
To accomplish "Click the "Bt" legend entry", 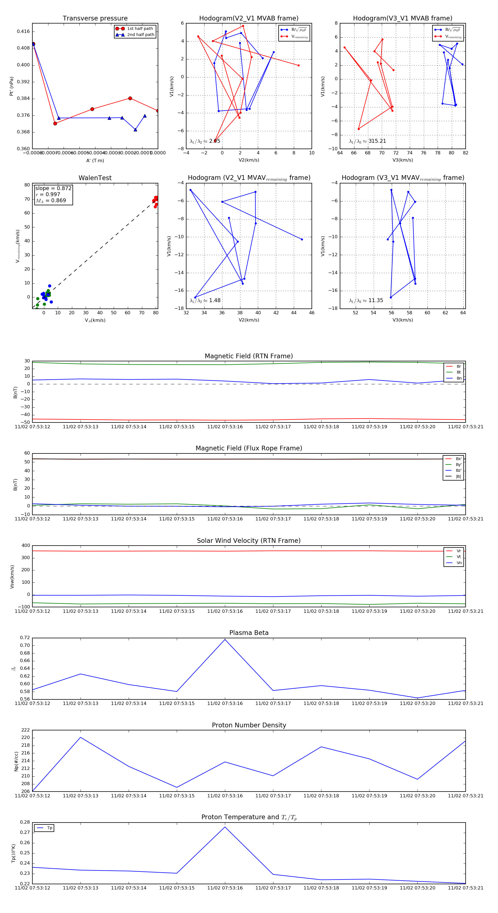I will tap(454, 372).
